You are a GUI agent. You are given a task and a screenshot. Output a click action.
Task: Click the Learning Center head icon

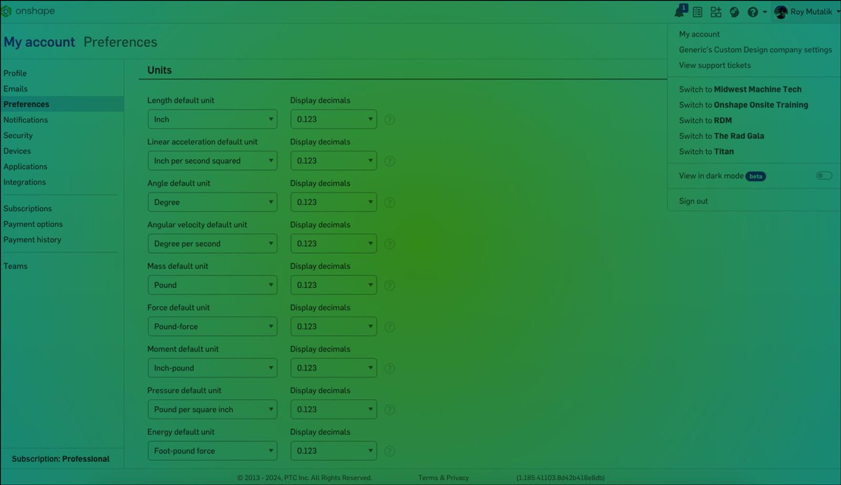pyautogui.click(x=734, y=12)
